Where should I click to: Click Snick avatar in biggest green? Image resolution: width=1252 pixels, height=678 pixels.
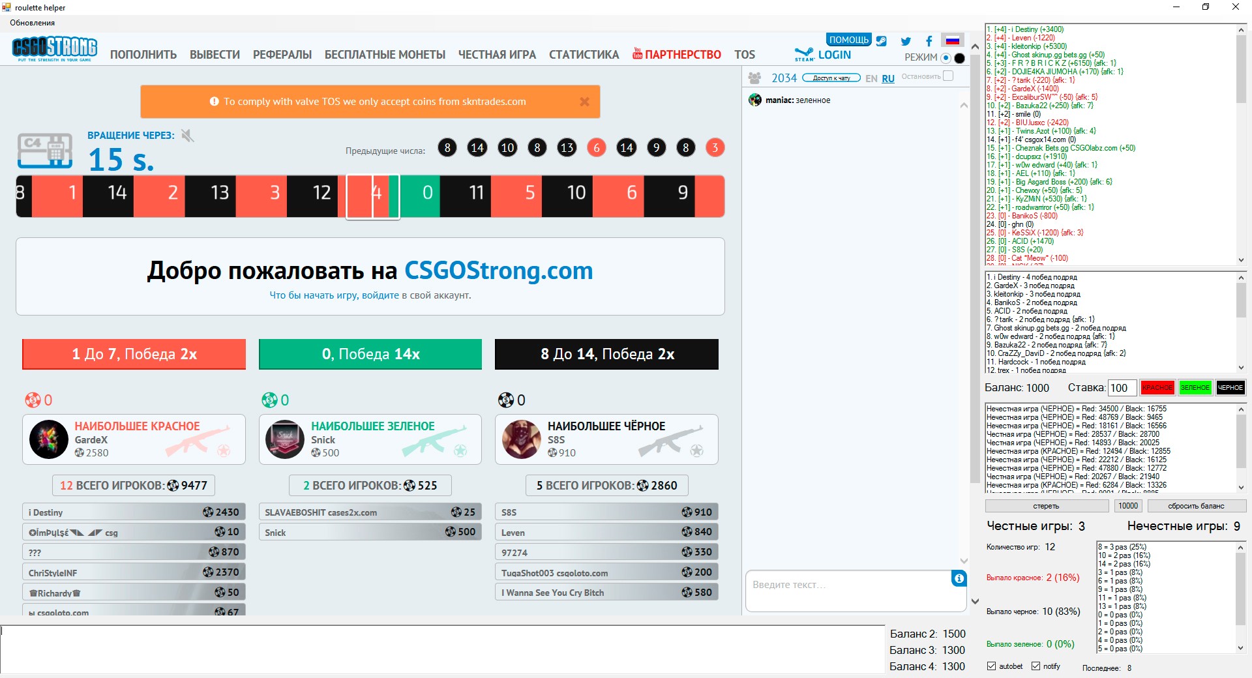(285, 439)
